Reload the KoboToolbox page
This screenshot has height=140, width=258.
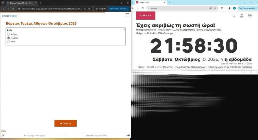pos(13,9)
